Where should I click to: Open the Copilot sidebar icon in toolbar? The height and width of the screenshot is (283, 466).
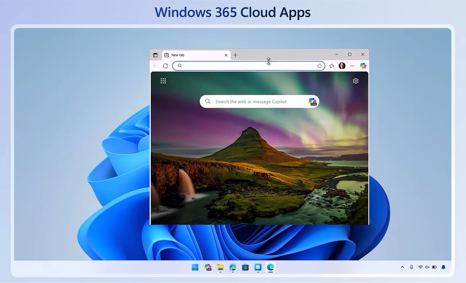363,66
